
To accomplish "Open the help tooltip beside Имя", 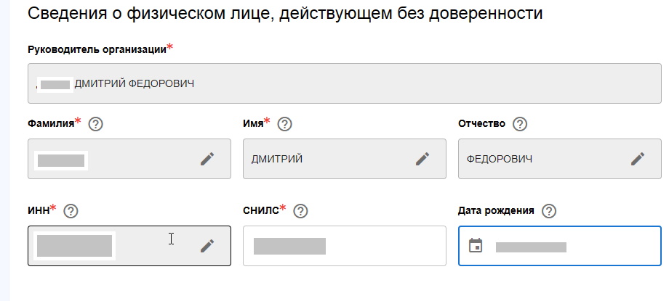I will [x=284, y=124].
